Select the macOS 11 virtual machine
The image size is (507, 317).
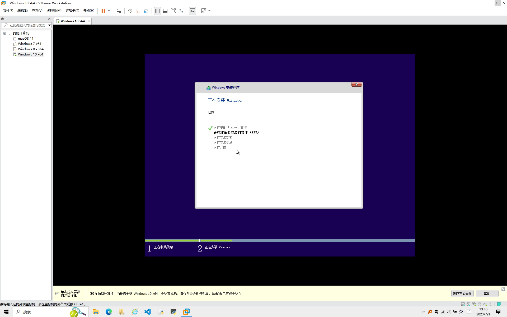click(x=26, y=39)
